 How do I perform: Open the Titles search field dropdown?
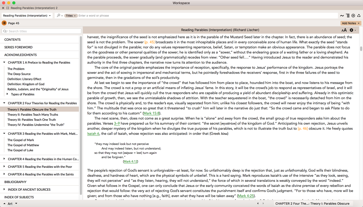[71, 16]
